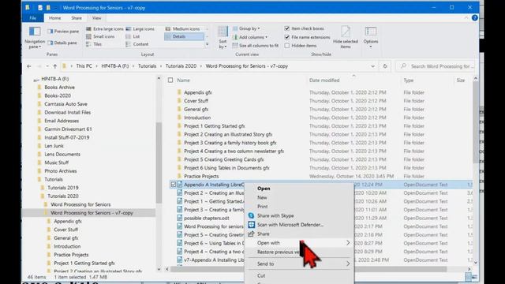Switch layout to Large icons
This screenshot has height=284, width=505.
(x=140, y=29)
